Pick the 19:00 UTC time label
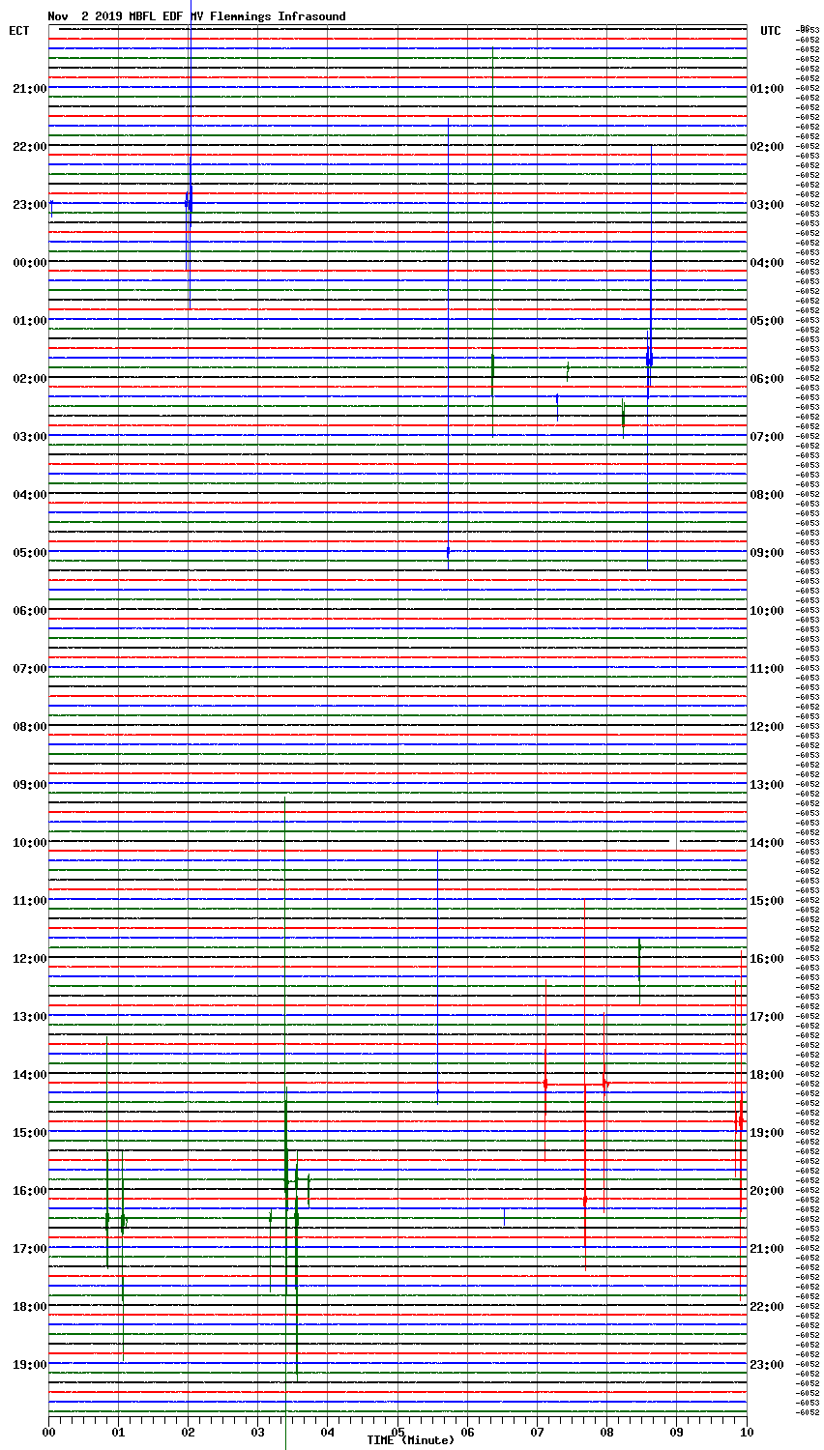Screen dimensions: 824x1450 click(767, 1133)
